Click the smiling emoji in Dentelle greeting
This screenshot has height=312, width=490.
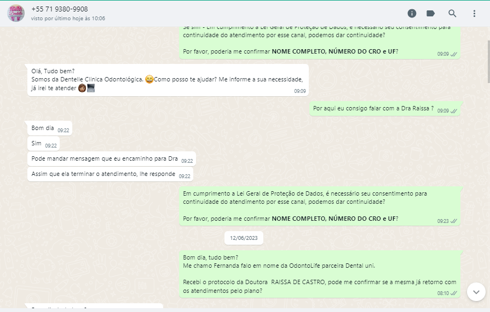[149, 79]
